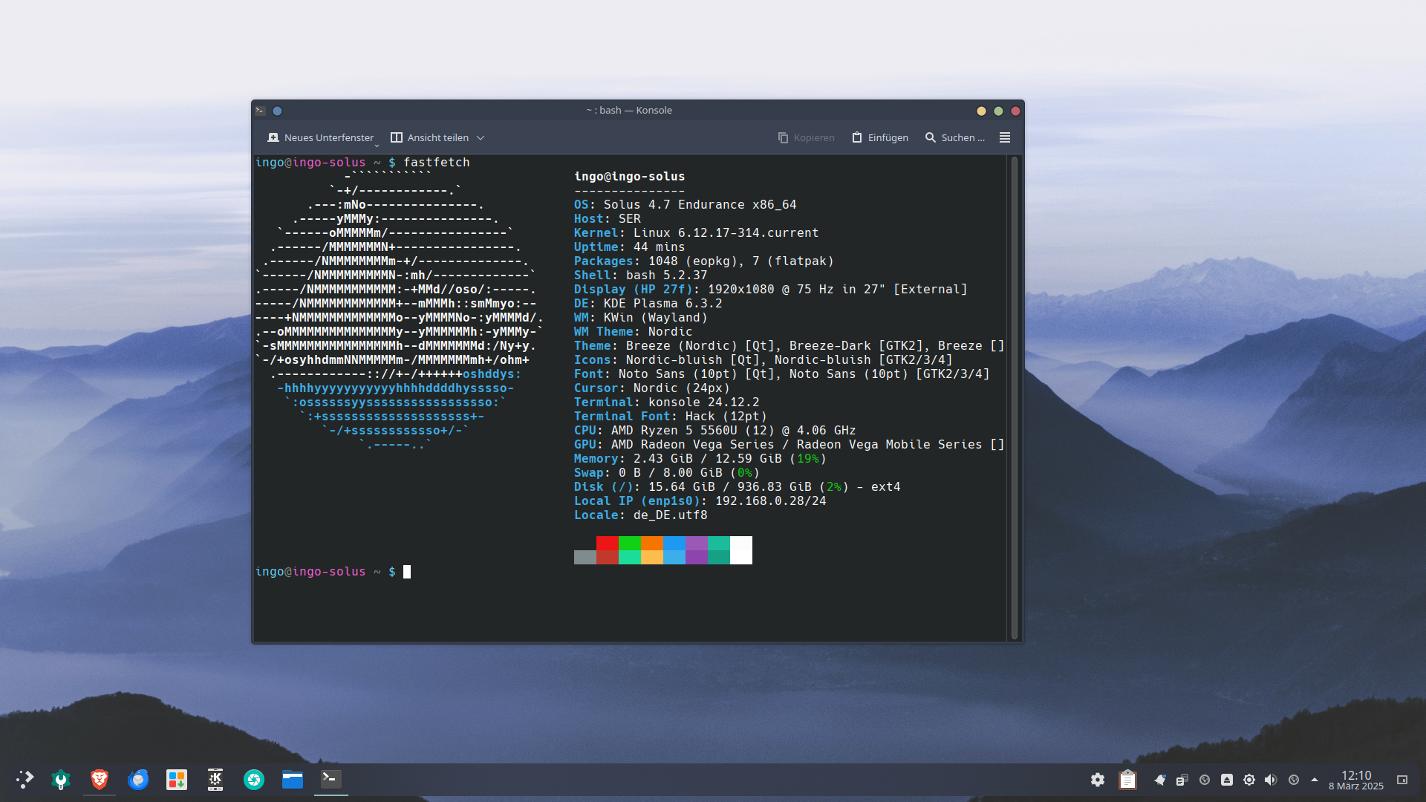Click the Suchen search magnifier

pyautogui.click(x=931, y=137)
